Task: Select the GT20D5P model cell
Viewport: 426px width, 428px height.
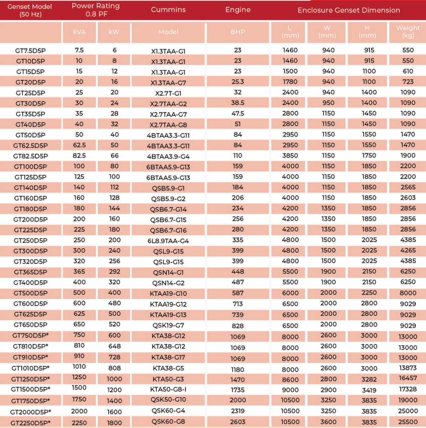Action: point(30,82)
